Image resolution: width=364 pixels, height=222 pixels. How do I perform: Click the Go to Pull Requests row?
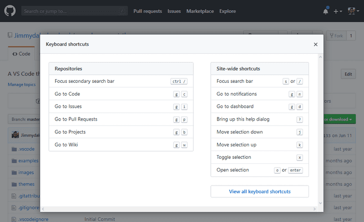(121, 119)
